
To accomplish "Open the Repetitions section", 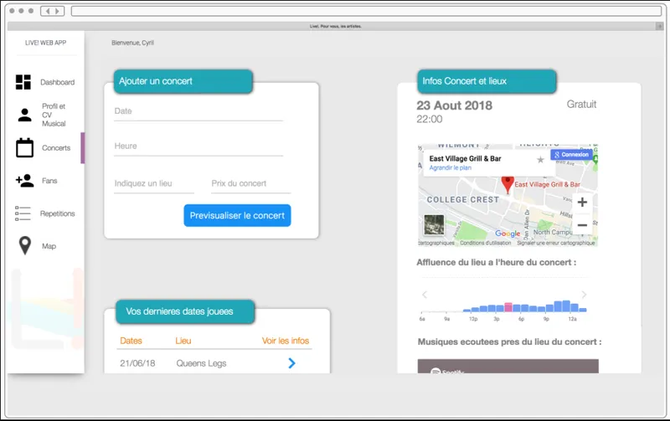I will 57,213.
